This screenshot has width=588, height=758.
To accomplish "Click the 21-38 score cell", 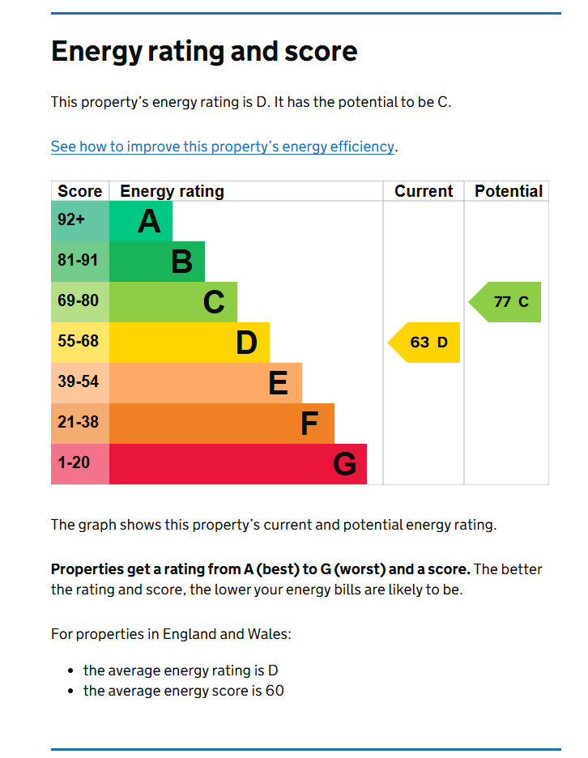I will [79, 423].
